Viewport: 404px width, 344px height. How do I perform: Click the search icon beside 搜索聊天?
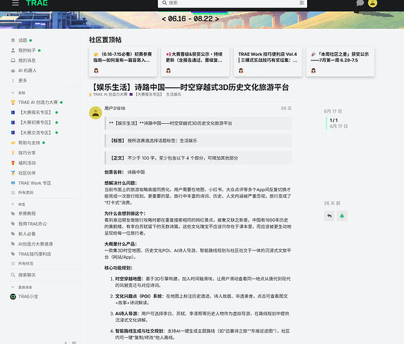coord(13,275)
